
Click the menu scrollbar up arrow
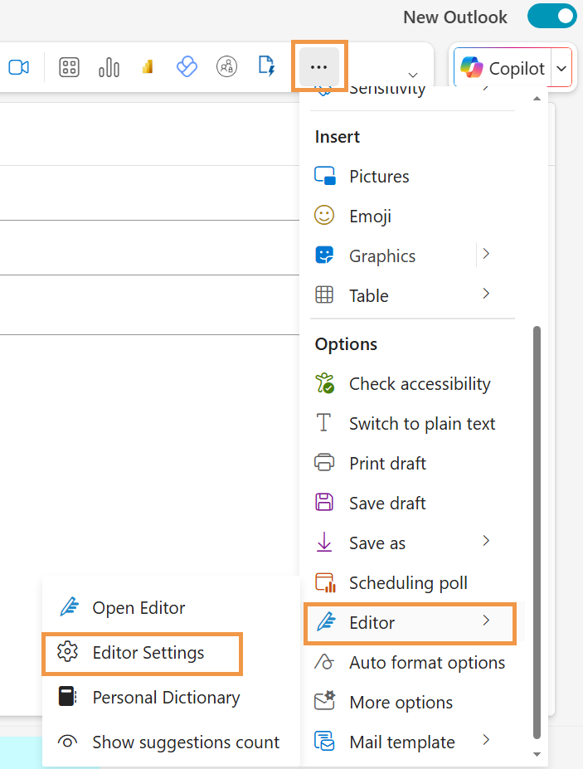pos(537,99)
